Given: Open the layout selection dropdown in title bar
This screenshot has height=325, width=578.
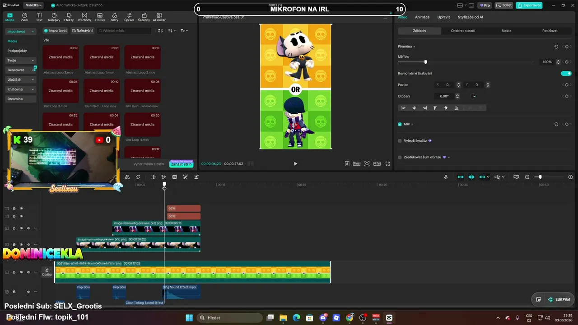Looking at the screenshot, I should [x=462, y=5].
